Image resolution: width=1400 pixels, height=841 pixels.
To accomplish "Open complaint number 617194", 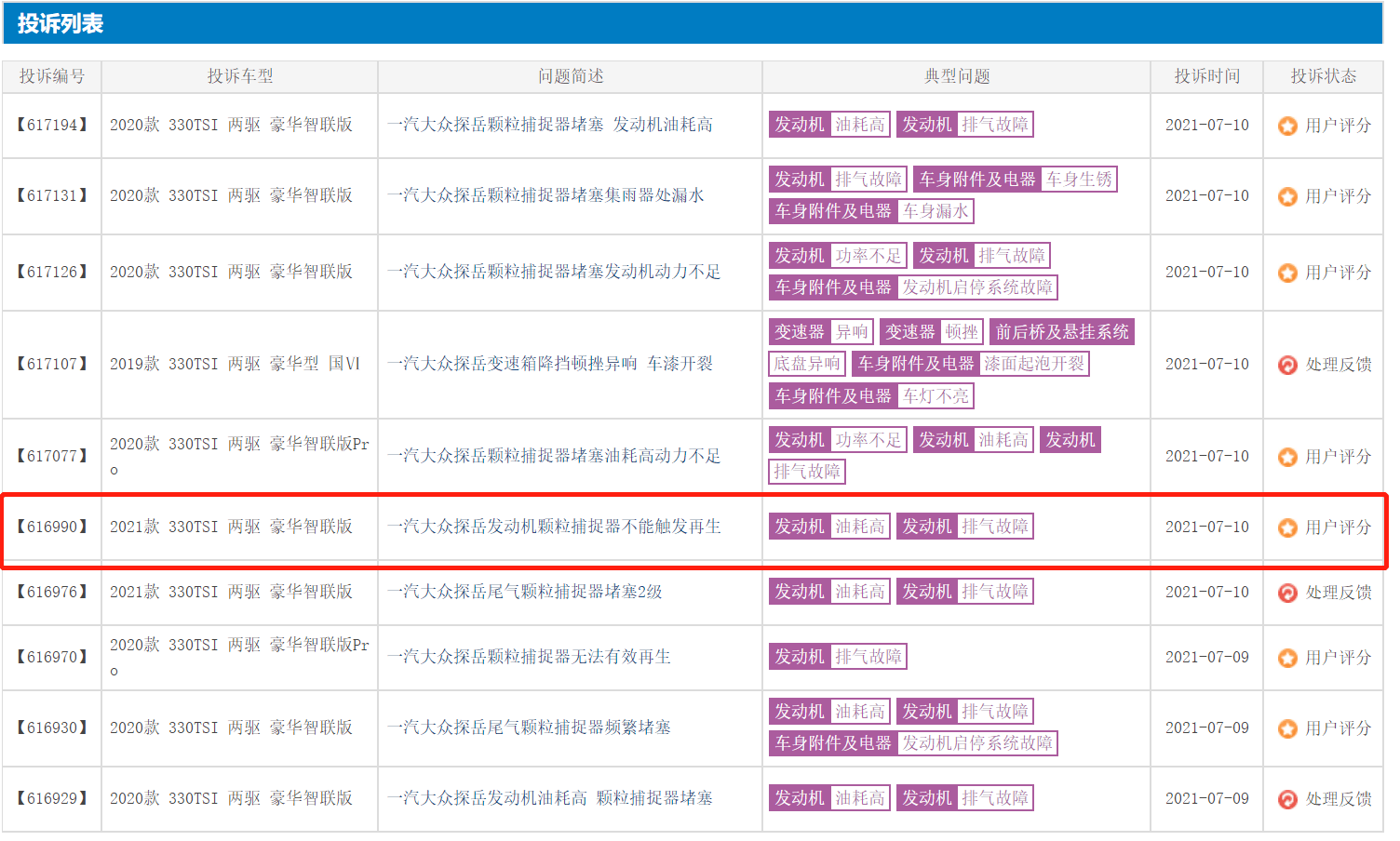I will point(52,125).
